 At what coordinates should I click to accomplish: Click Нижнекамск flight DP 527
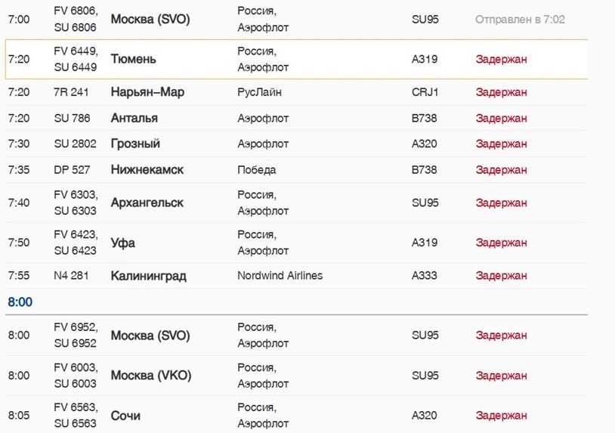pyautogui.click(x=296, y=170)
